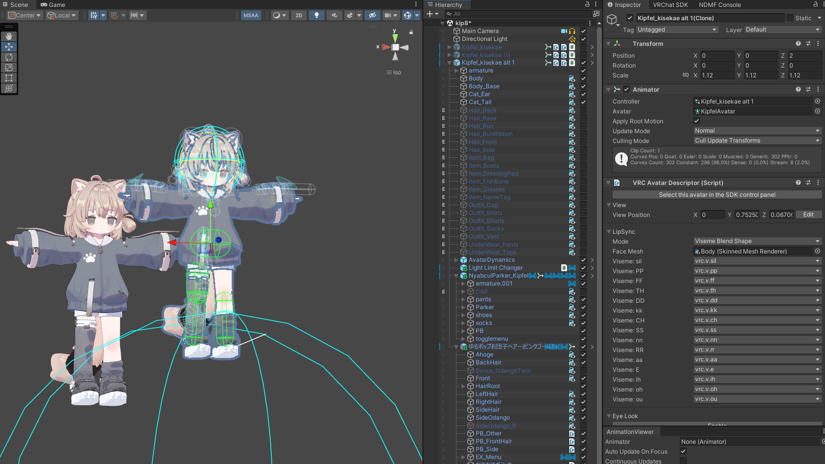Select the Hand view tool
This screenshot has height=464, width=825.
[9, 36]
